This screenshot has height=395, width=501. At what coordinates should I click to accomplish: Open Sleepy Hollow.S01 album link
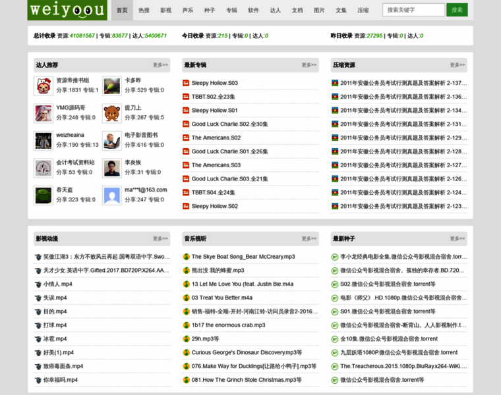[215, 111]
